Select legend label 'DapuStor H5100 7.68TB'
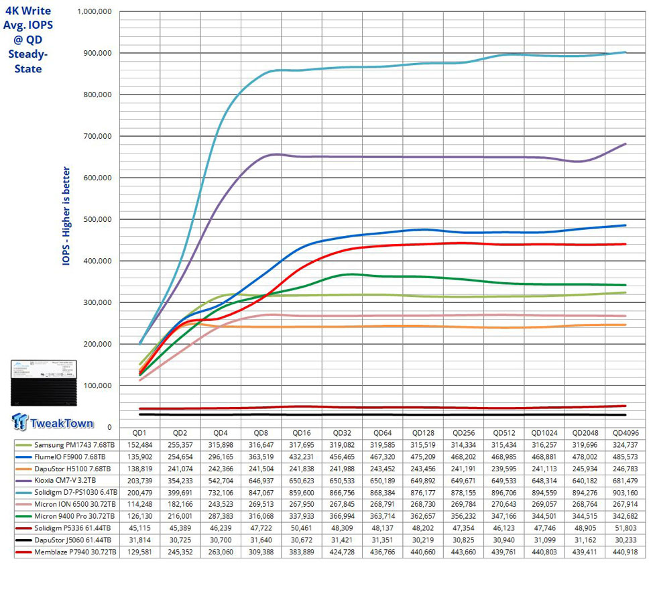 pos(72,469)
